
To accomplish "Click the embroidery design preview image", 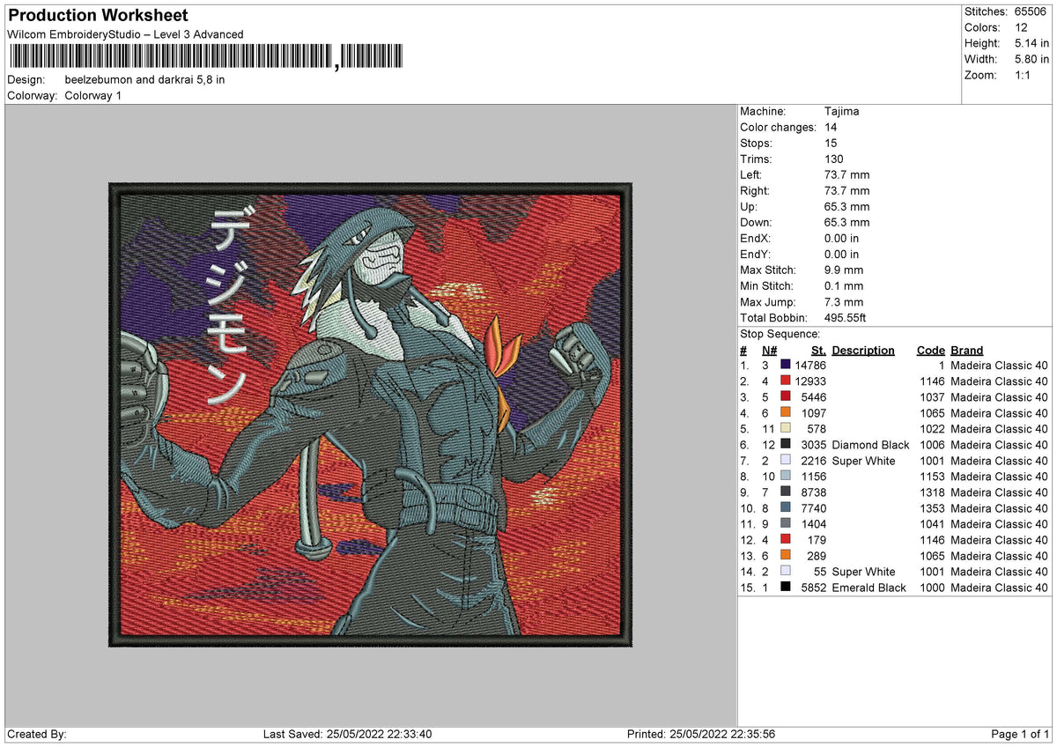I will point(370,416).
